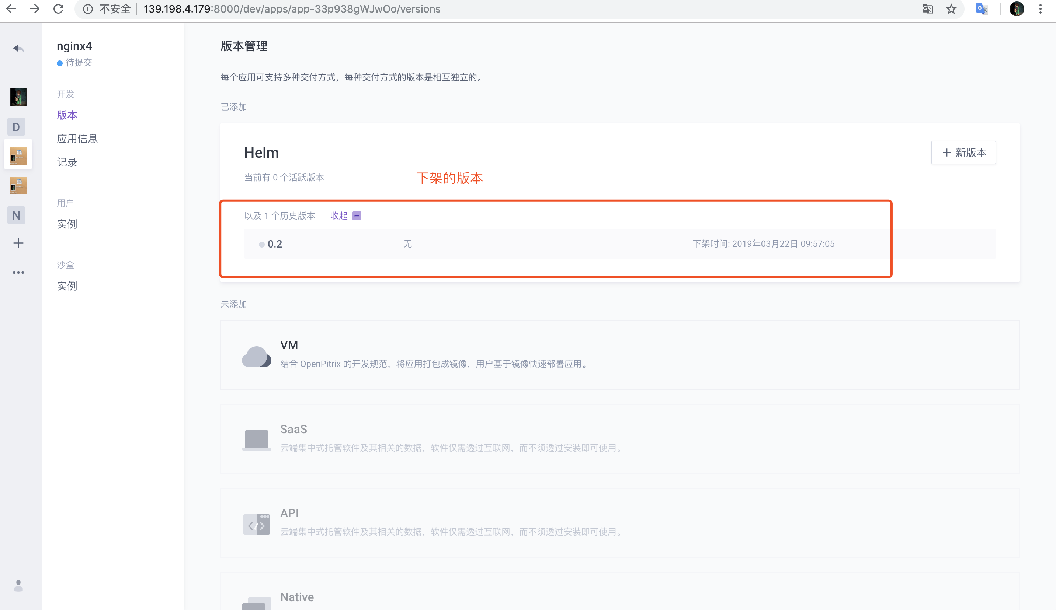Bookmark this page with the star icon
Viewport: 1056px width, 610px height.
coord(951,9)
